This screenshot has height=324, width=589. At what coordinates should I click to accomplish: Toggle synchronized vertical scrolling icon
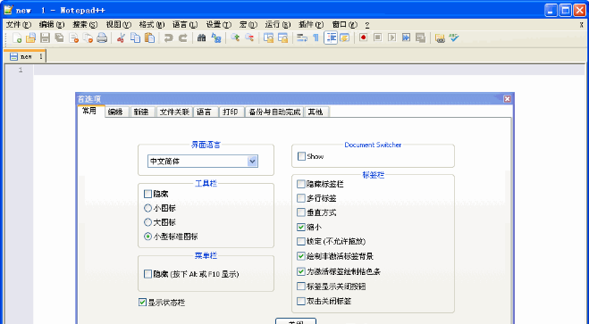click(x=268, y=37)
